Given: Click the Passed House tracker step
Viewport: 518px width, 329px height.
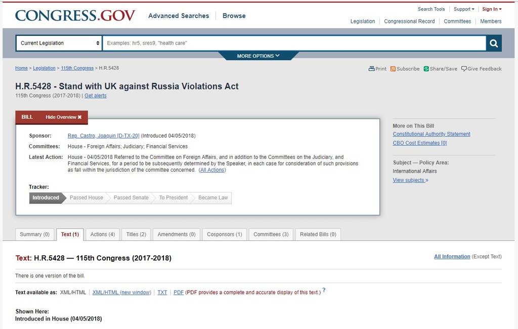Looking at the screenshot, I should [86, 198].
